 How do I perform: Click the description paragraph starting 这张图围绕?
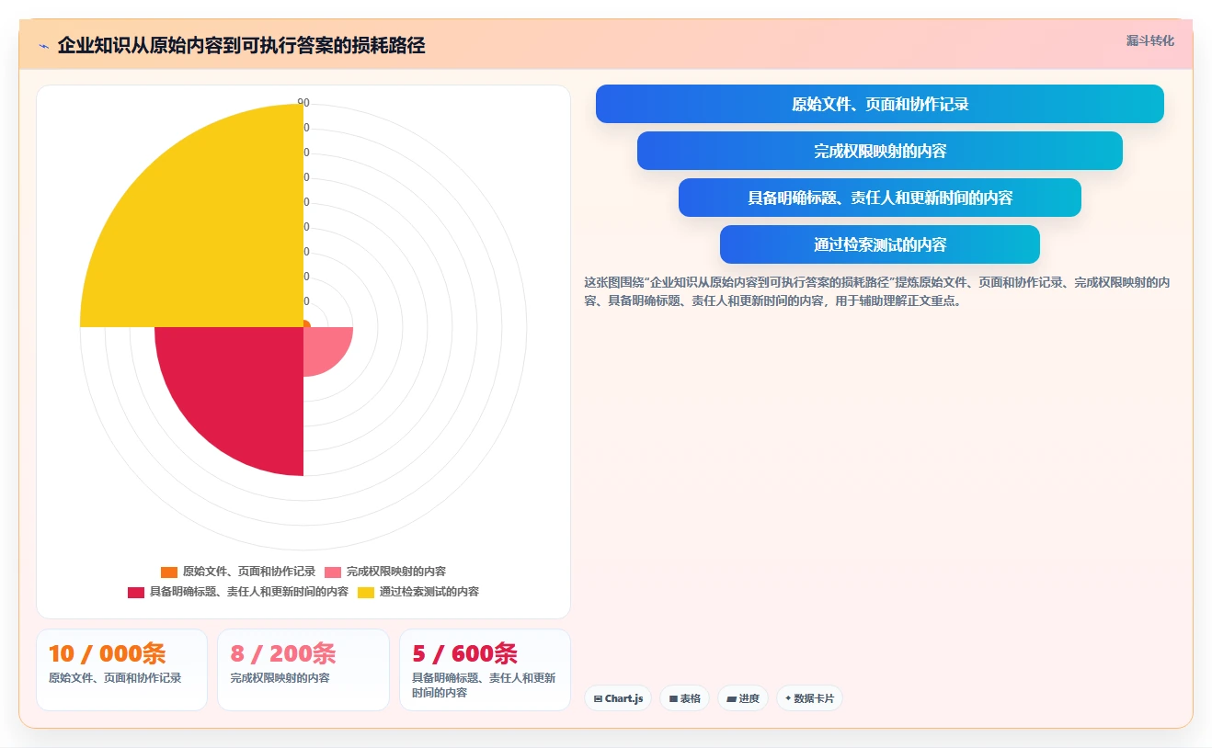(877, 291)
